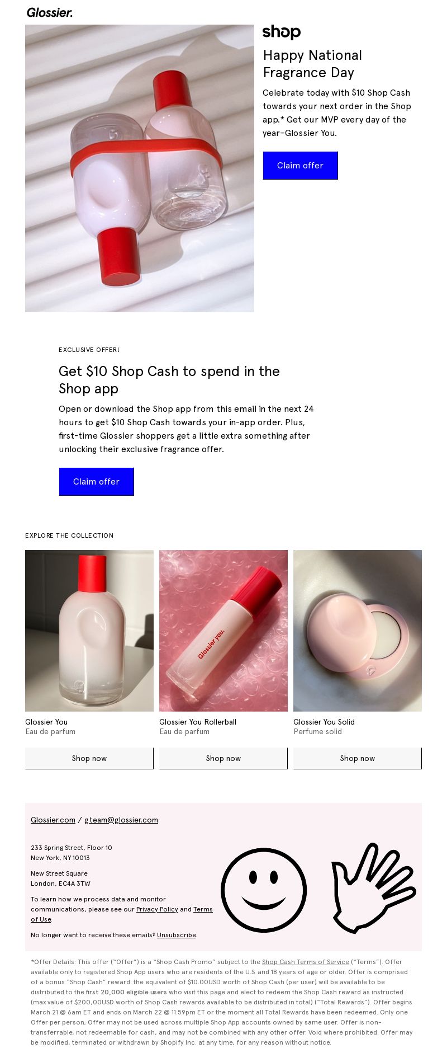
Task: Click the Unsubscribe link
Action: 177,935
